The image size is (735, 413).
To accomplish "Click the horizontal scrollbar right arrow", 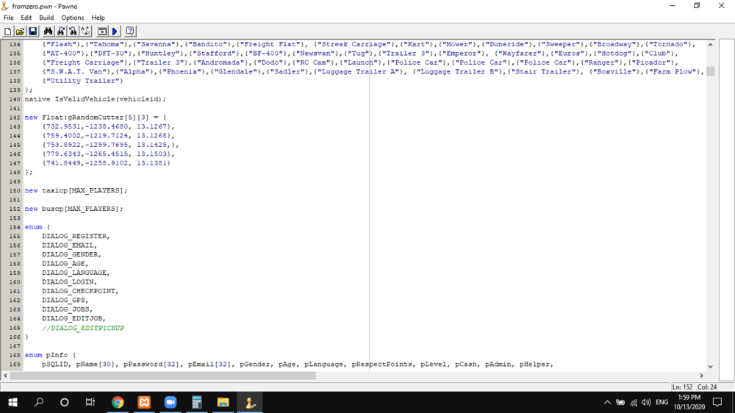I will pos(702,376).
